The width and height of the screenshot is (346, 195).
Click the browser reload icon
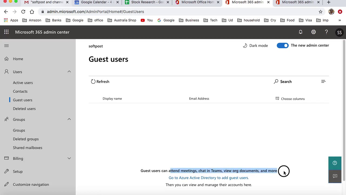pyautogui.click(x=23, y=12)
